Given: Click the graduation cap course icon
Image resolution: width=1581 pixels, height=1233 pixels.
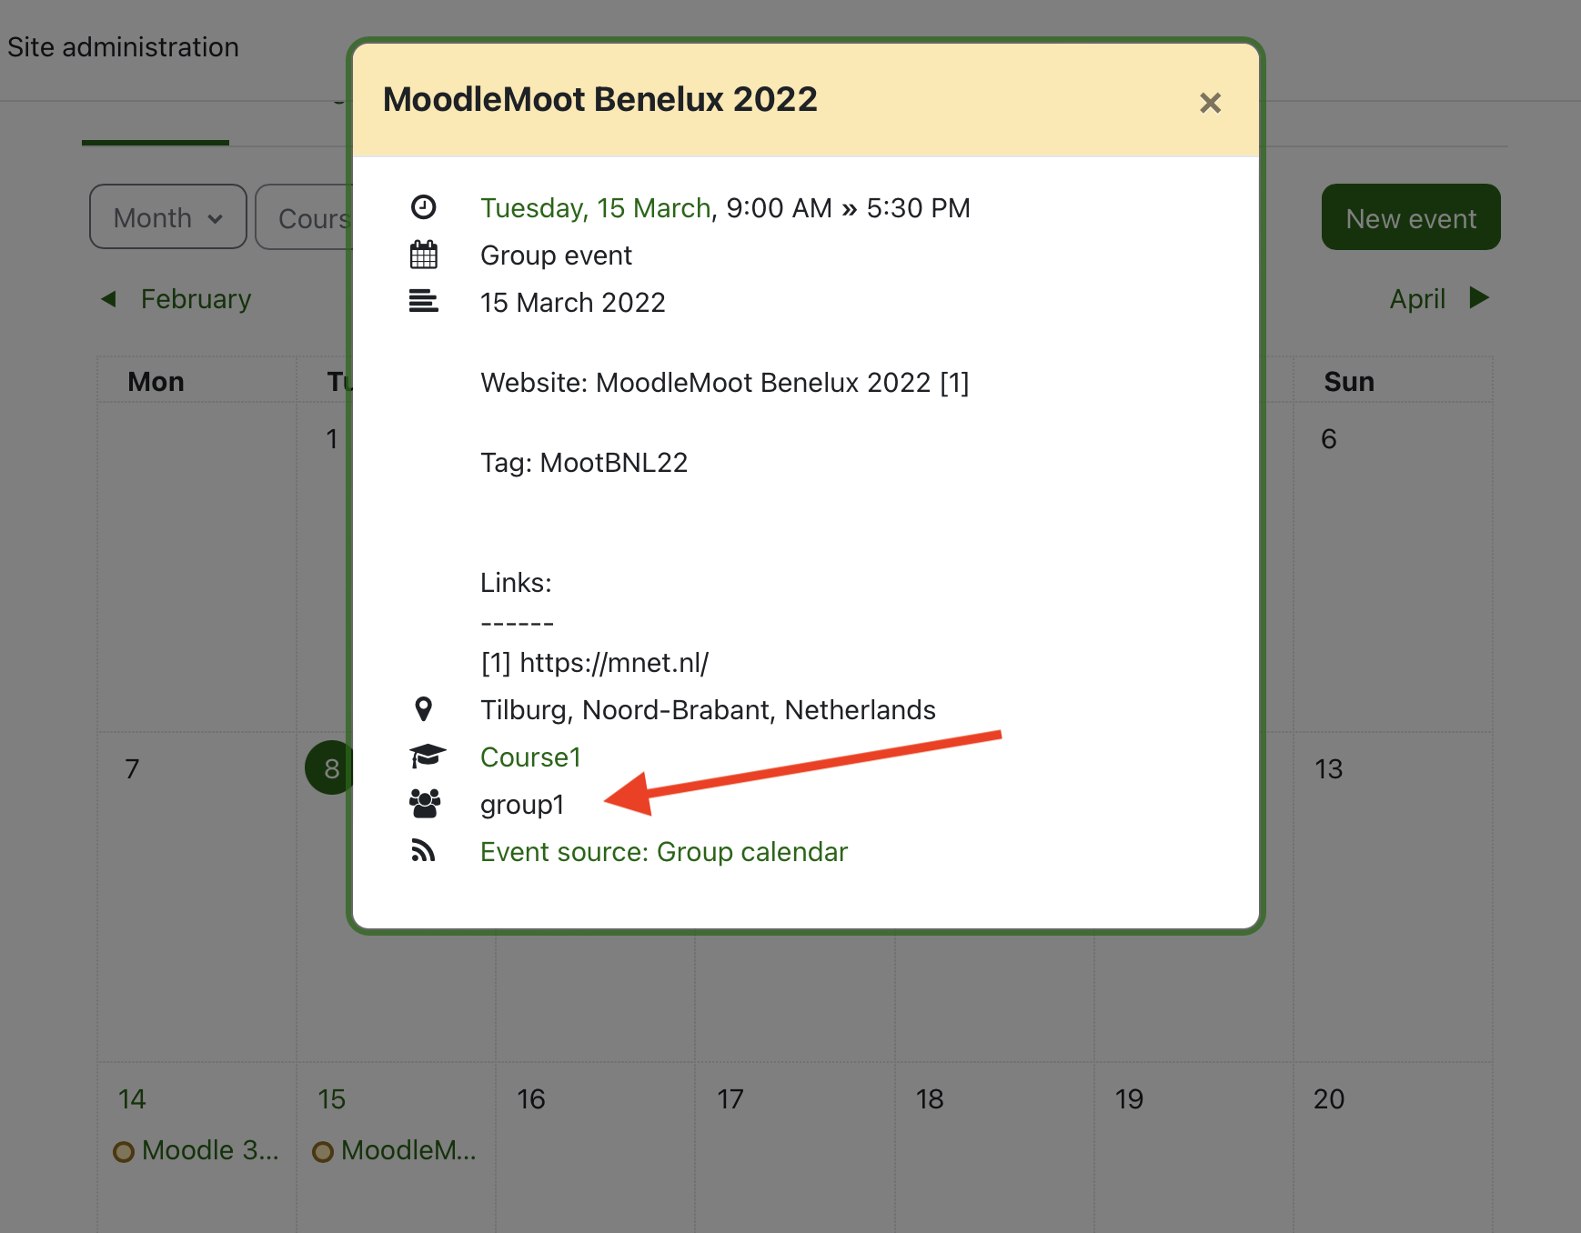Looking at the screenshot, I should [x=427, y=756].
